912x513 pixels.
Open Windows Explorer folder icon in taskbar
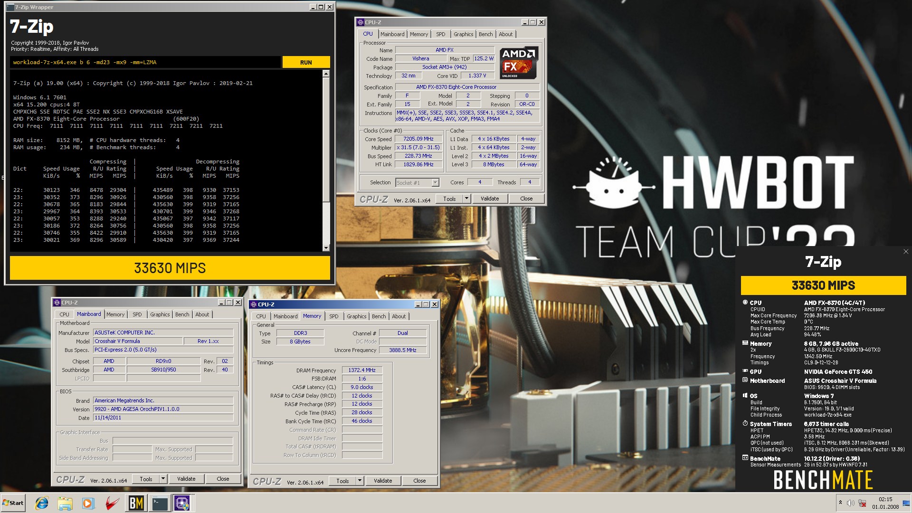point(65,503)
